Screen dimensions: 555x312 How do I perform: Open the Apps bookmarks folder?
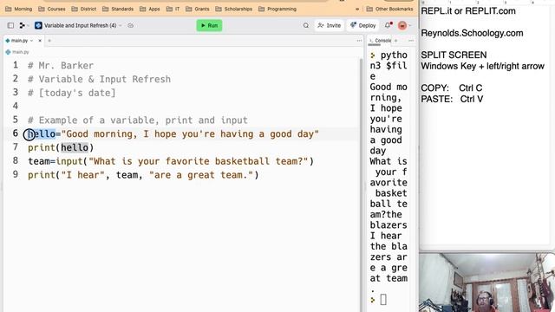pyautogui.click(x=150, y=9)
